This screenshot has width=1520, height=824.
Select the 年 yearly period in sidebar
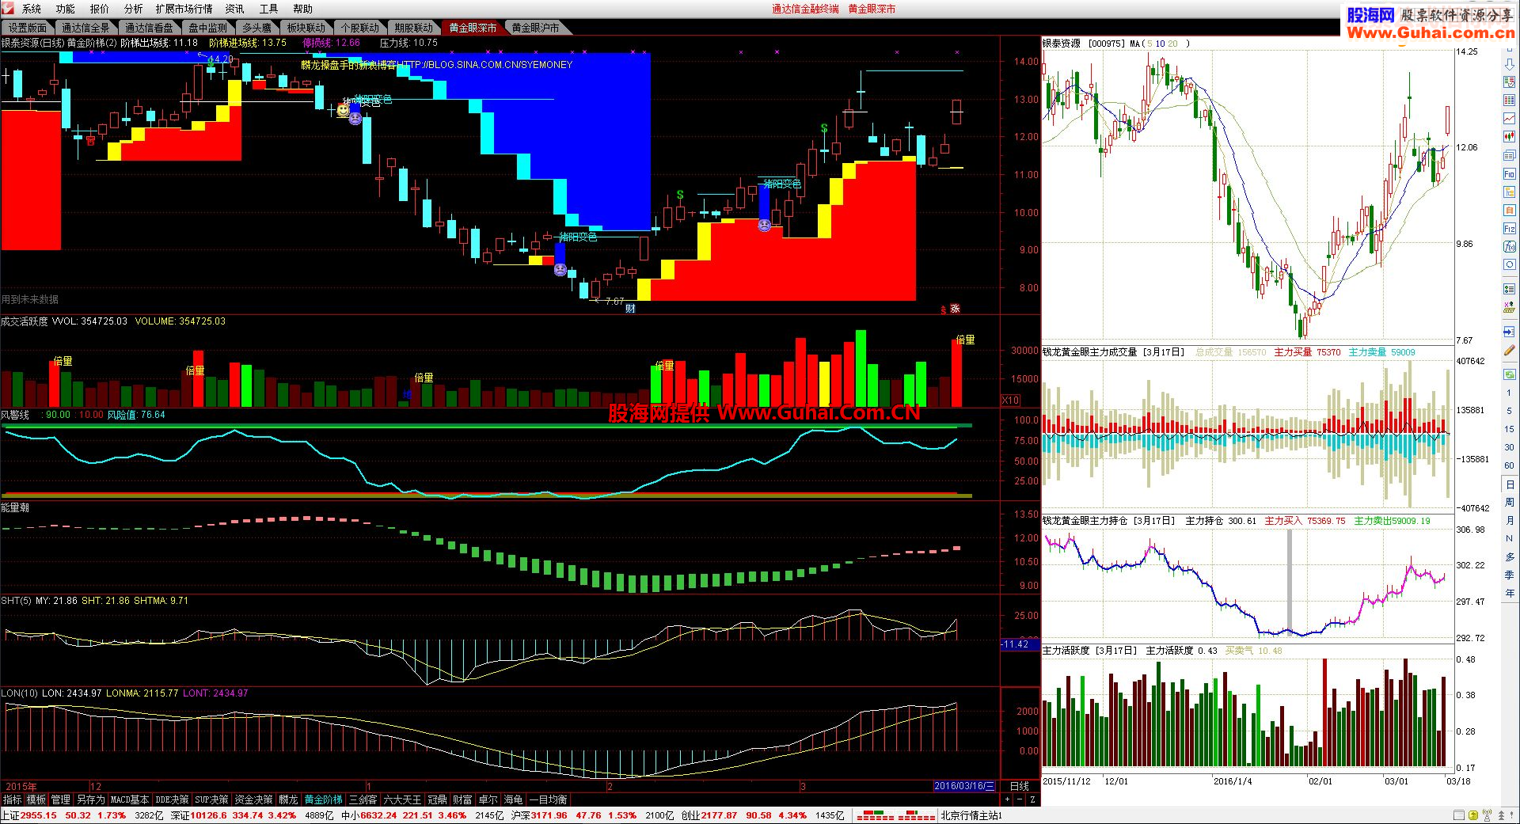(1509, 593)
